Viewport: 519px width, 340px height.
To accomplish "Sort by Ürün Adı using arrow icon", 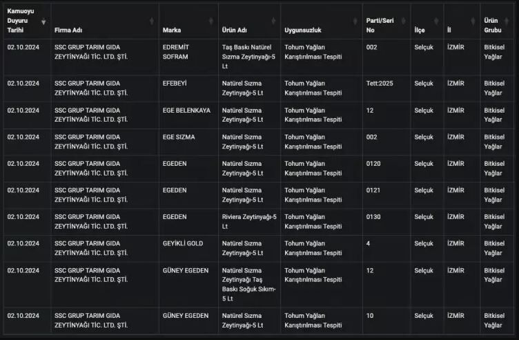I will pos(273,21).
